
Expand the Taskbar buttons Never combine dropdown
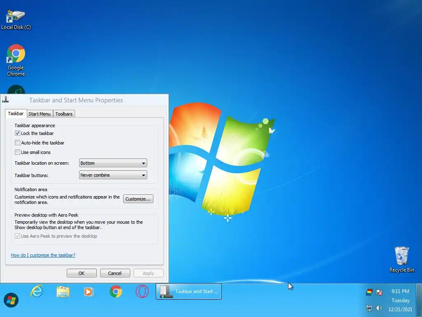tap(113, 175)
